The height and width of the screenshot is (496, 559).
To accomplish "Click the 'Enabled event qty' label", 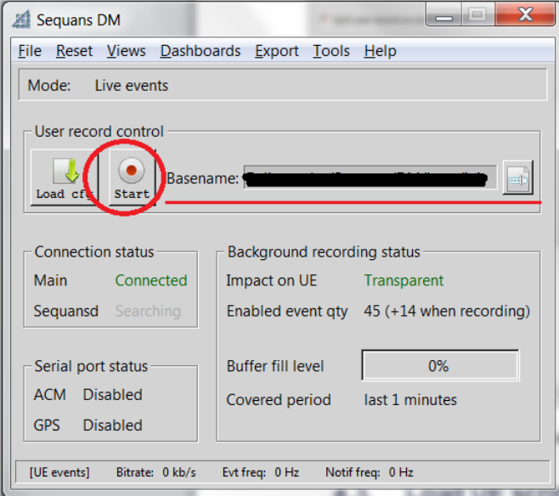I will point(287,311).
